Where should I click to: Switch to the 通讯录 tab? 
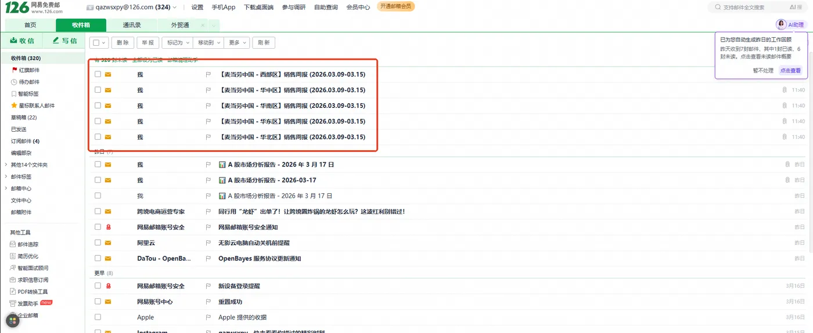[x=132, y=26]
